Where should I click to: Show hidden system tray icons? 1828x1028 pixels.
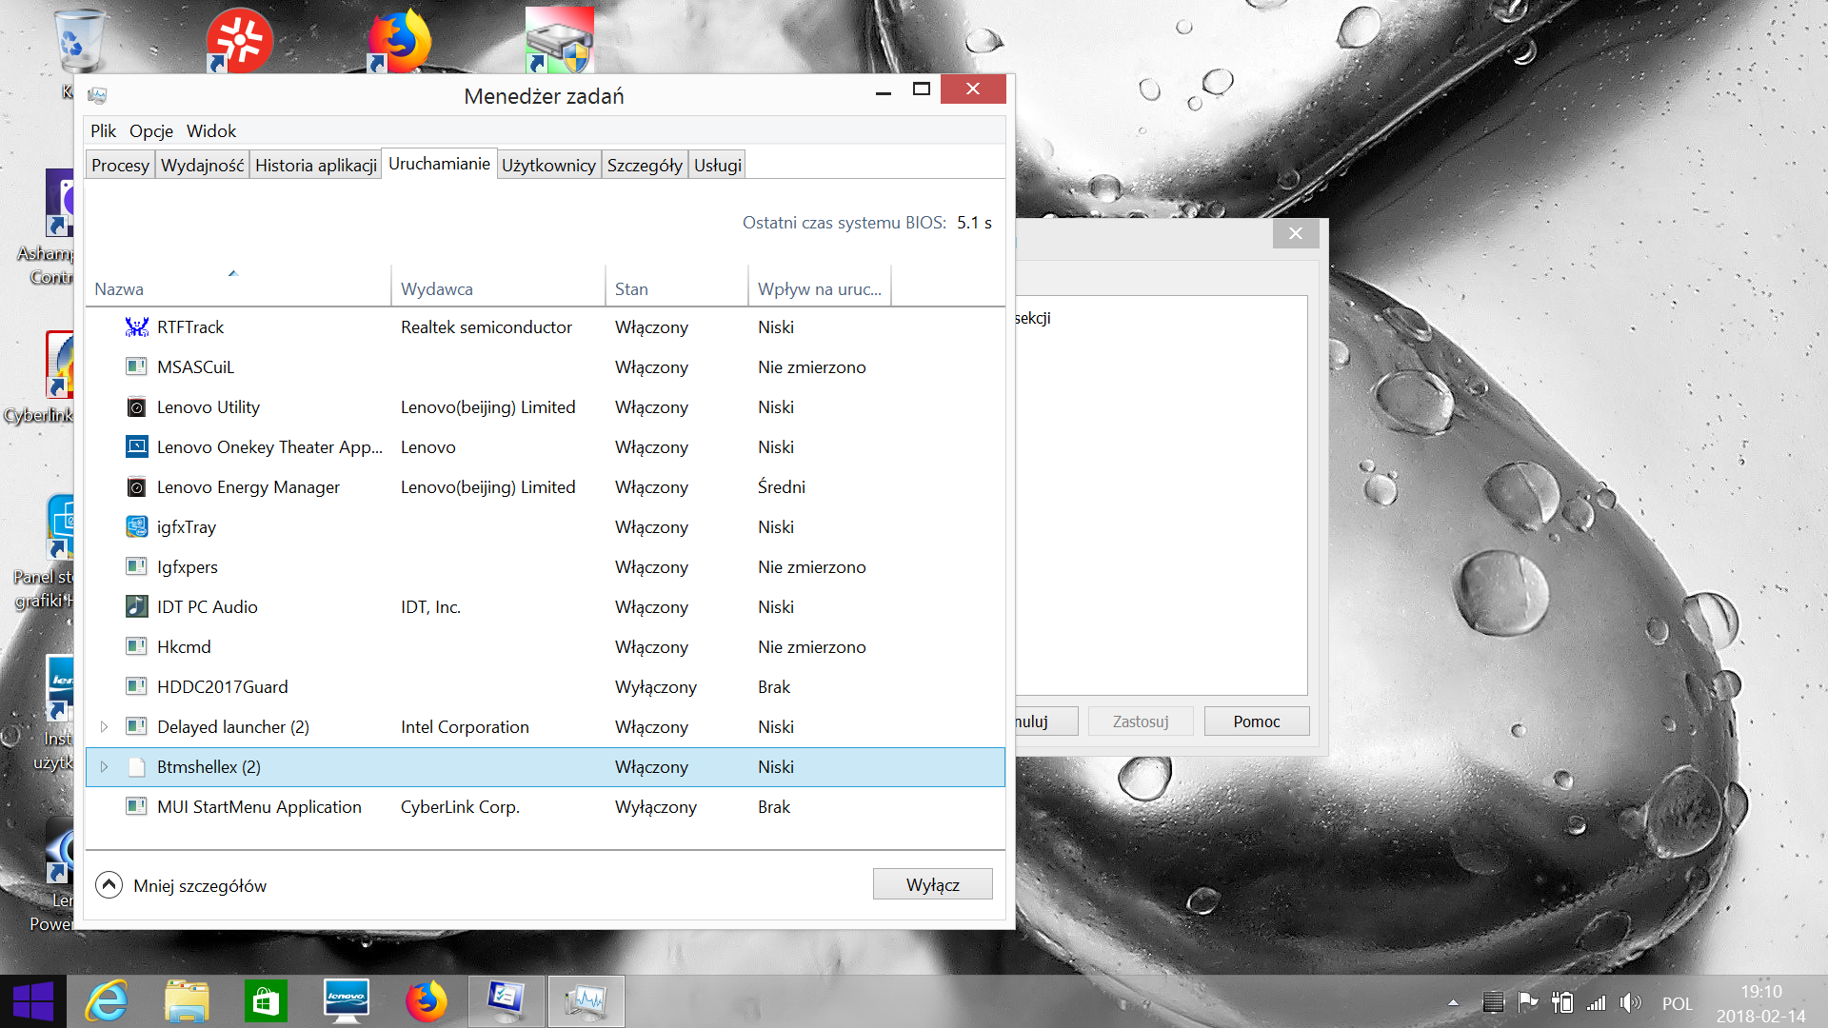coord(1453,1002)
